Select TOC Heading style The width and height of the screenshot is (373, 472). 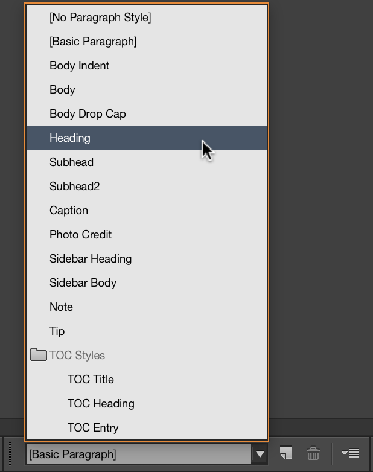(101, 404)
